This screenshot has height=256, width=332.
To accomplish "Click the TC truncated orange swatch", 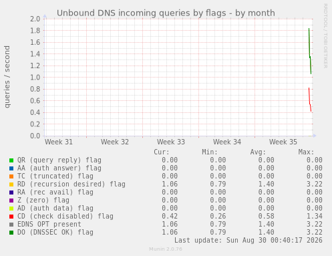I will [11, 176].
